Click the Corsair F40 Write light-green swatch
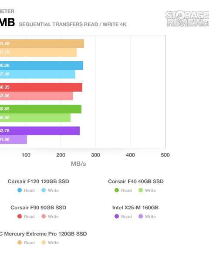209x253 pixels. (141, 190)
